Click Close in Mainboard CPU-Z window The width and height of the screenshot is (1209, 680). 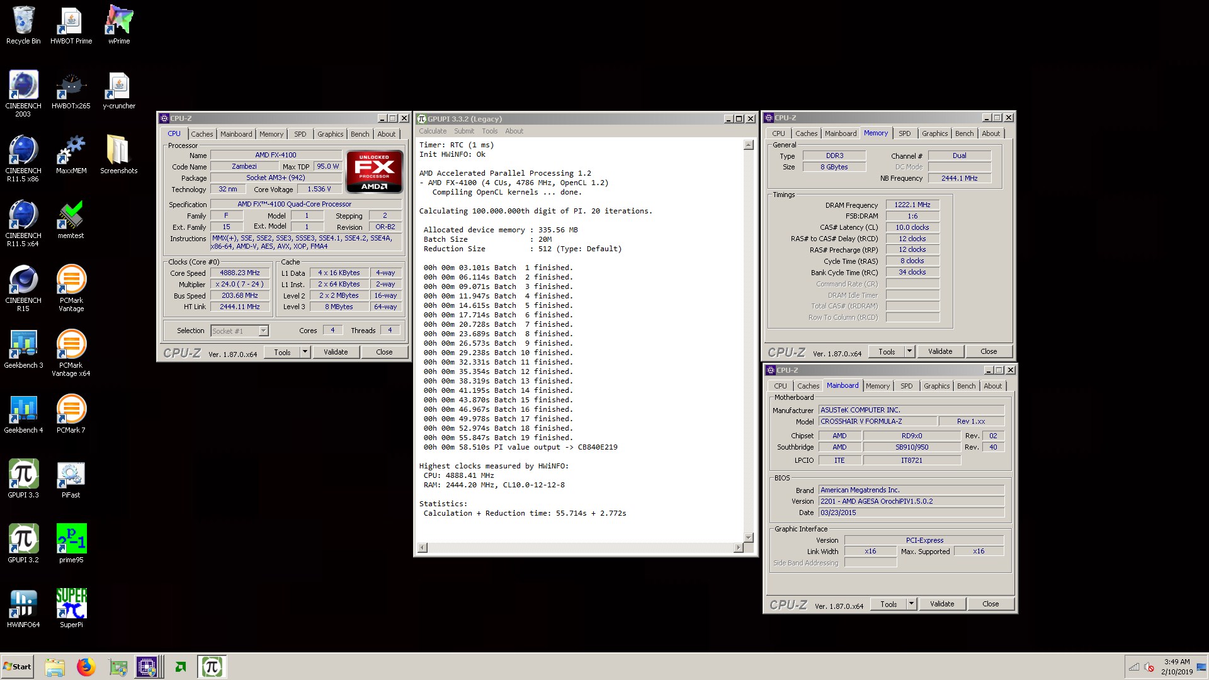coord(990,604)
